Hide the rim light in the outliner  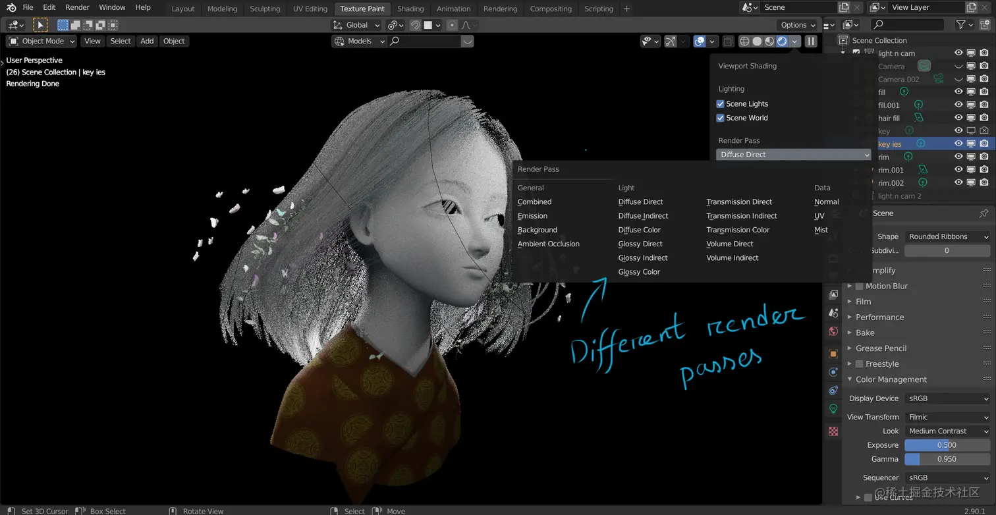pyautogui.click(x=958, y=156)
